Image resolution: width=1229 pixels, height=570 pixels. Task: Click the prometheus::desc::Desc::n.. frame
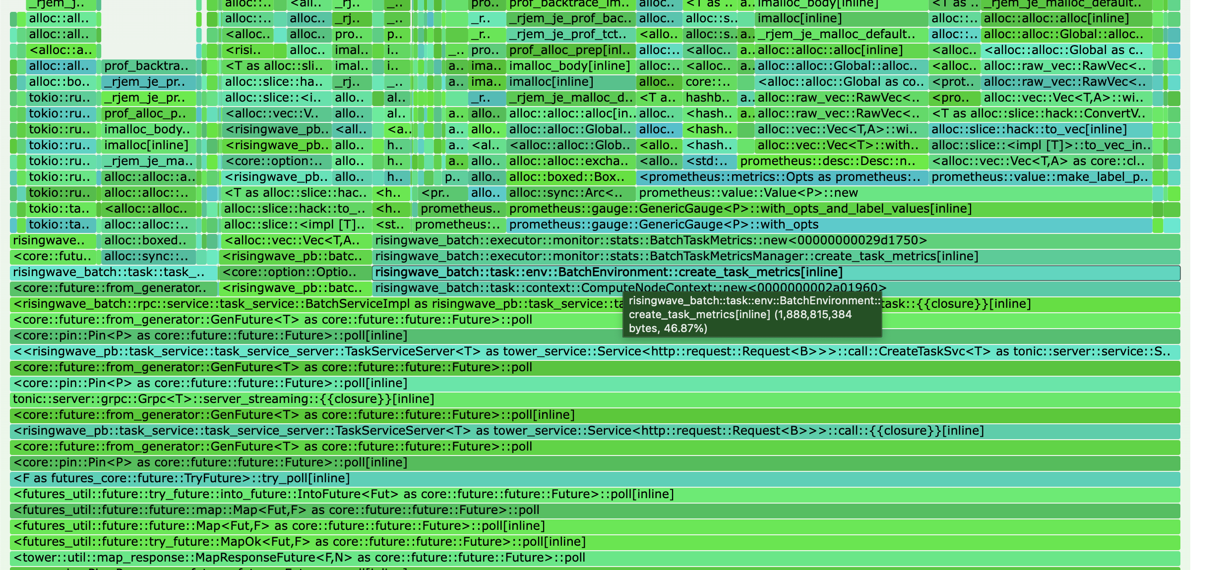(x=832, y=162)
